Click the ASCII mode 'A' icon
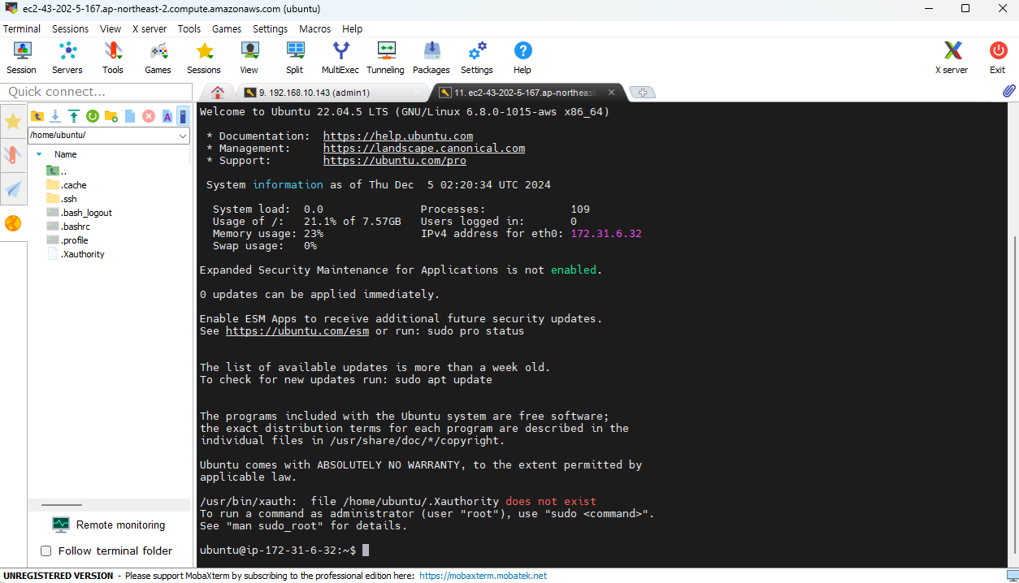The height and width of the screenshot is (583, 1019). (x=167, y=116)
